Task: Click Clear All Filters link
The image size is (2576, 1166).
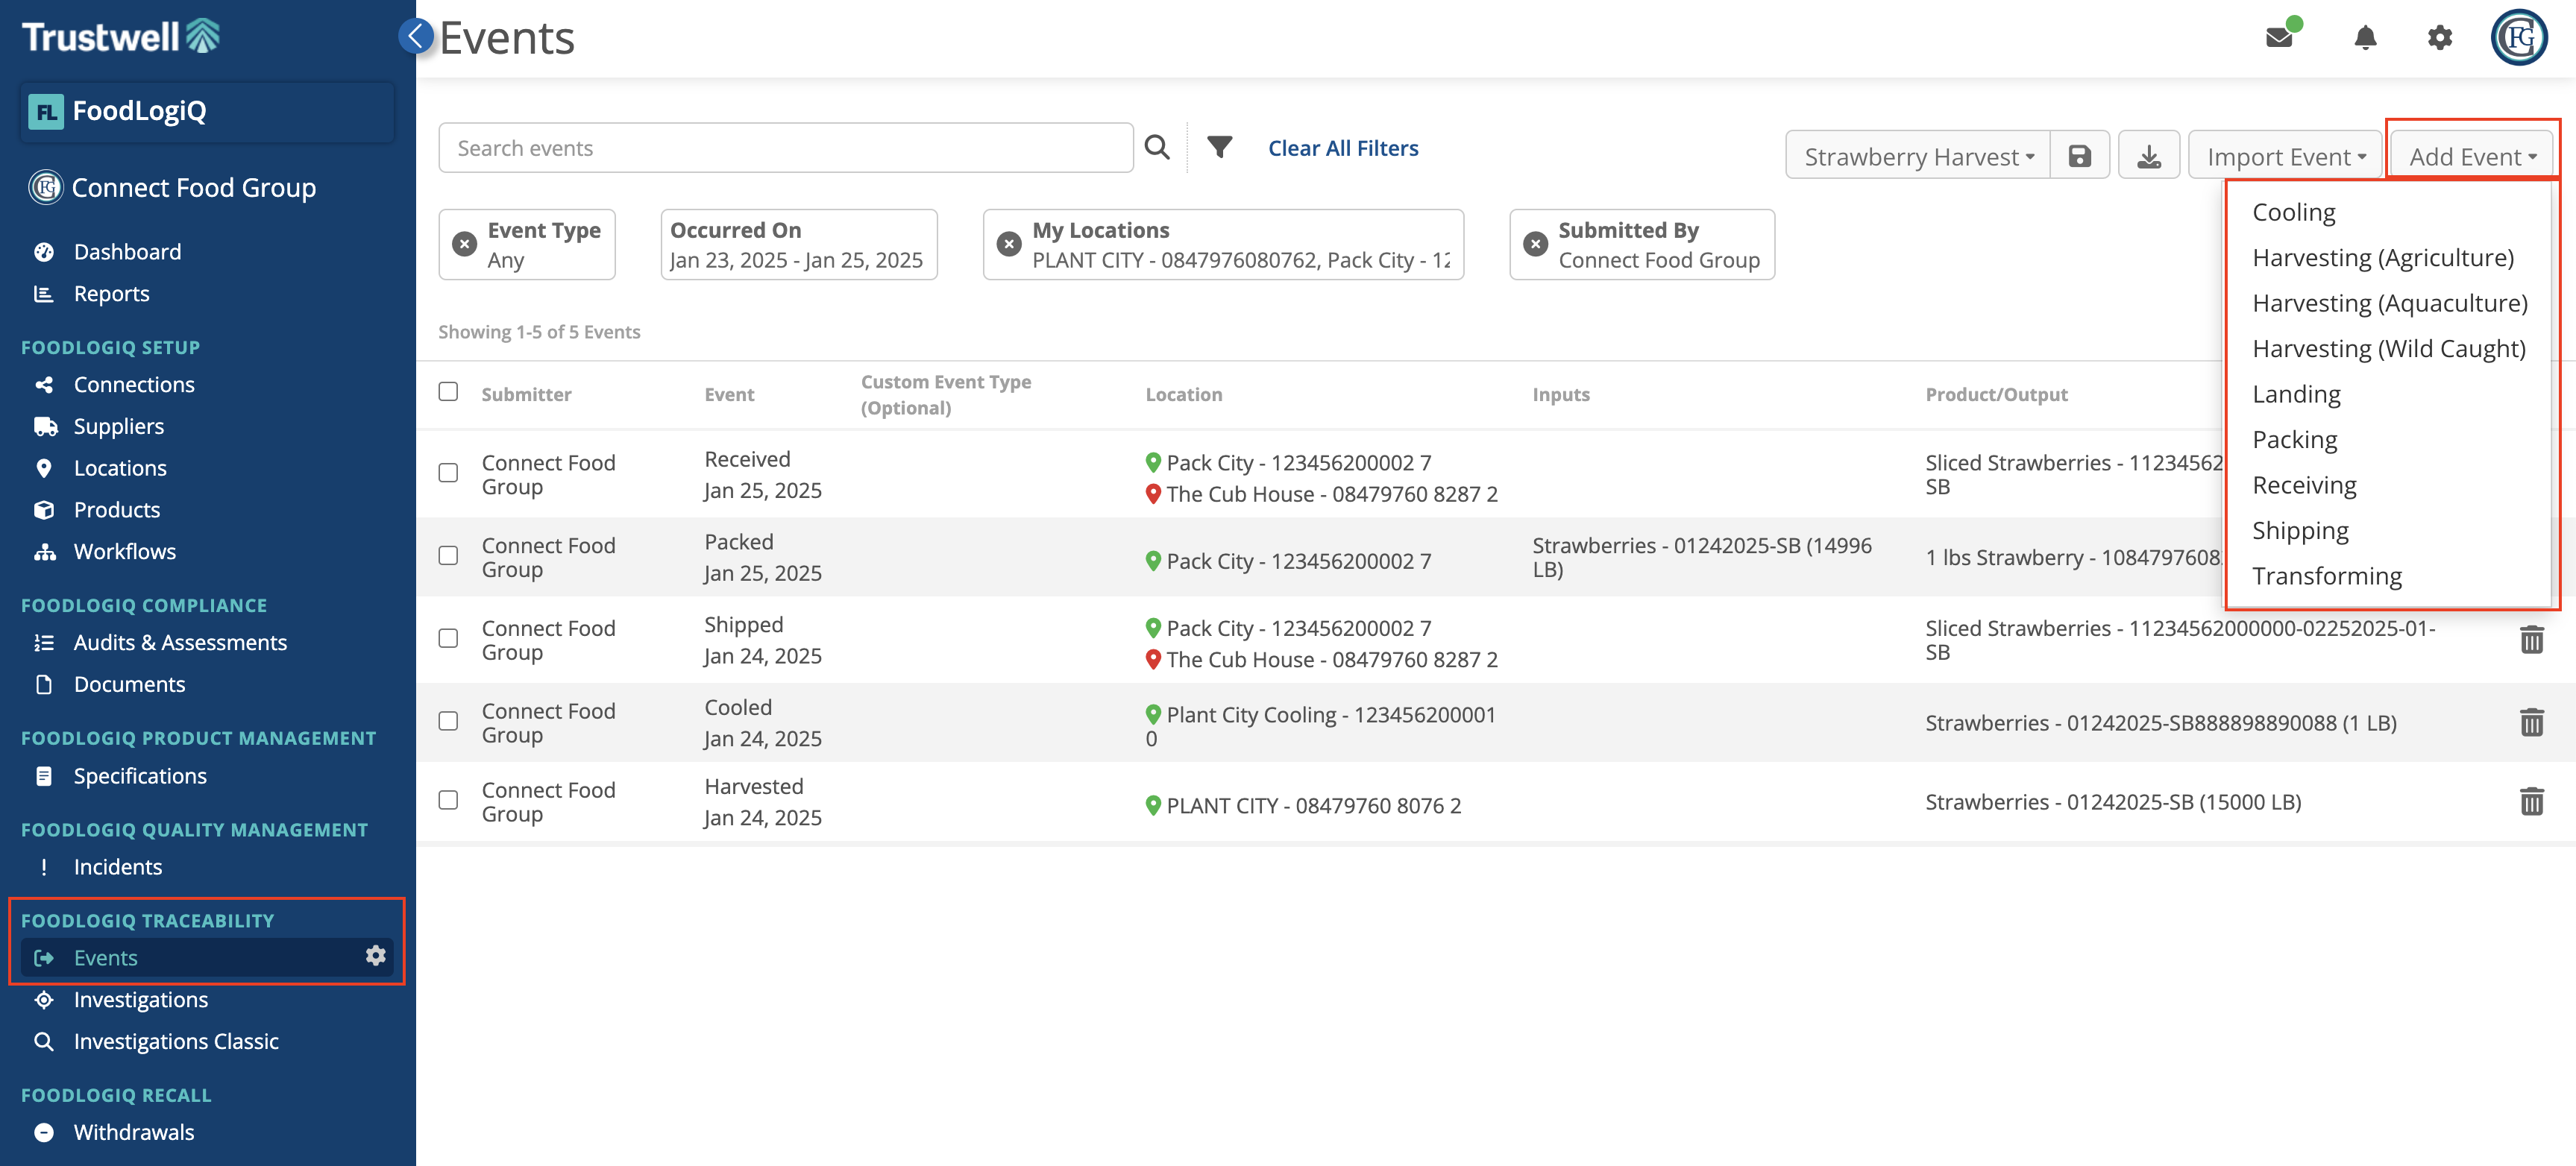Action: [1342, 148]
